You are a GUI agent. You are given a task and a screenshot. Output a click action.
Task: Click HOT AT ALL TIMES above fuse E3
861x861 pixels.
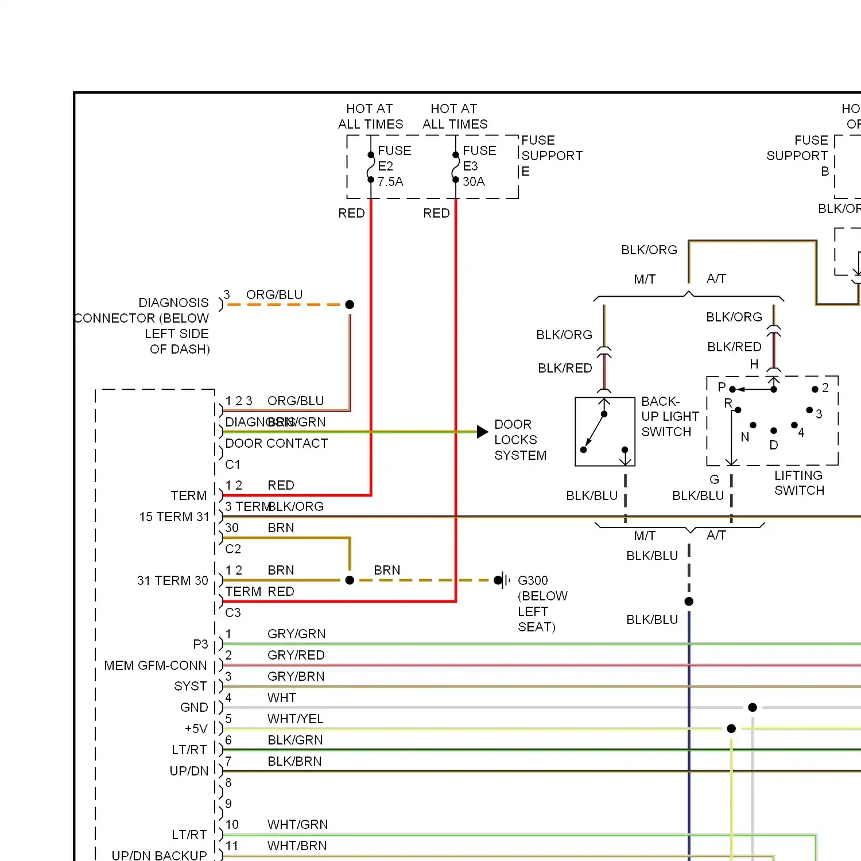[x=455, y=117]
